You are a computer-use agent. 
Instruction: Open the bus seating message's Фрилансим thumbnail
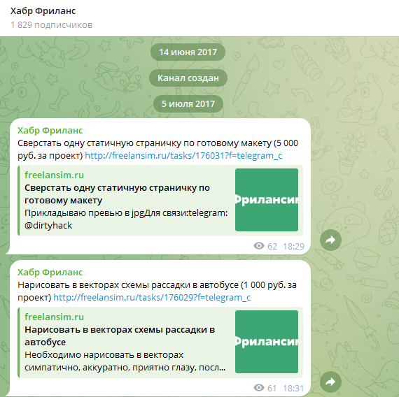coord(267,342)
